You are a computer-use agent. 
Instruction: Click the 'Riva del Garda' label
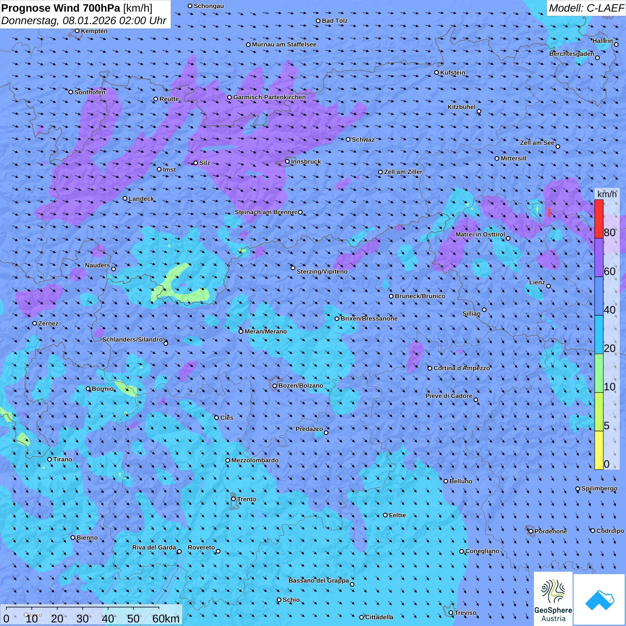point(154,547)
